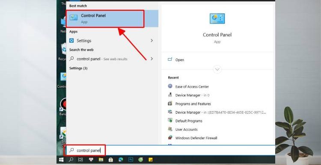
Task: Click the Windows Defender Firewall icon
Action: pos(170,137)
